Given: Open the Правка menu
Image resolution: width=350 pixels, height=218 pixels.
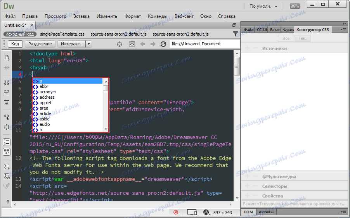Looking at the screenshot, I should [x=30, y=16].
